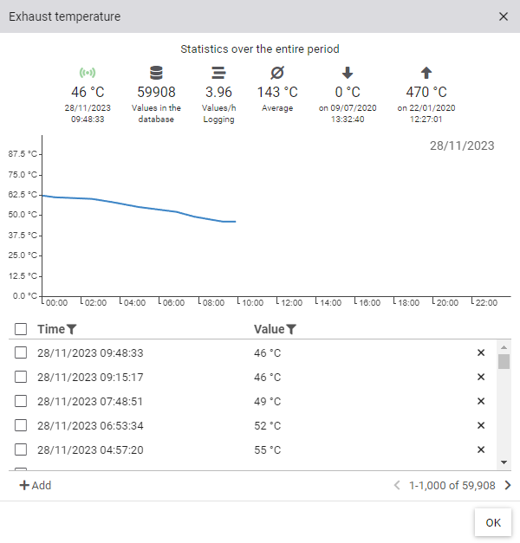Confirm the dialog with OK
Screen dimensions: 520x543
pyautogui.click(x=493, y=522)
